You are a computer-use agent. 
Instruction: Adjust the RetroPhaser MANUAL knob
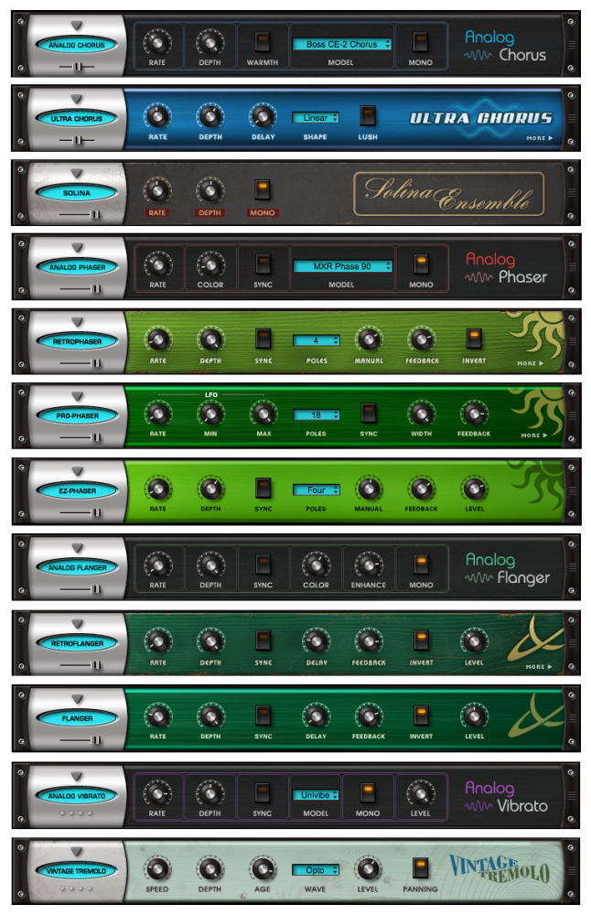coord(369,339)
